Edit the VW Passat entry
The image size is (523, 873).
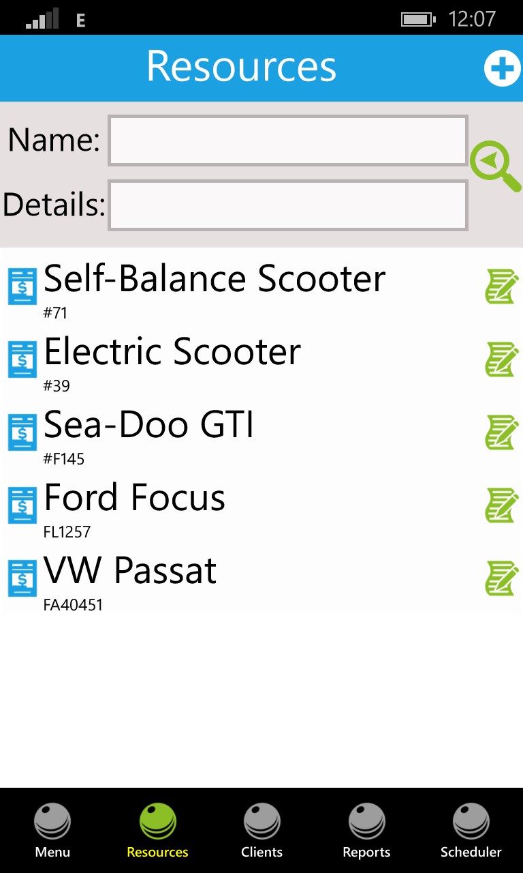502,578
